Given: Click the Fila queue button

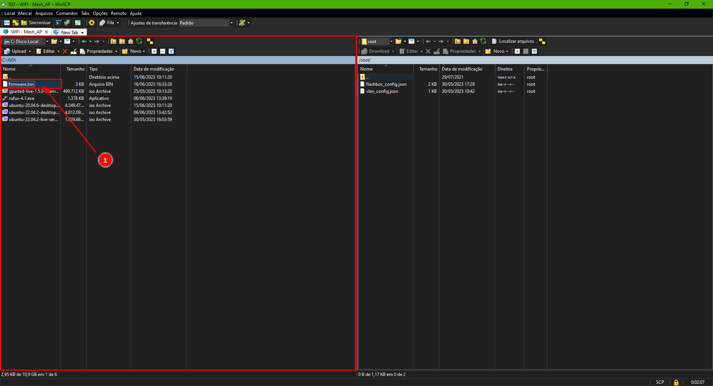Looking at the screenshot, I should [x=107, y=23].
